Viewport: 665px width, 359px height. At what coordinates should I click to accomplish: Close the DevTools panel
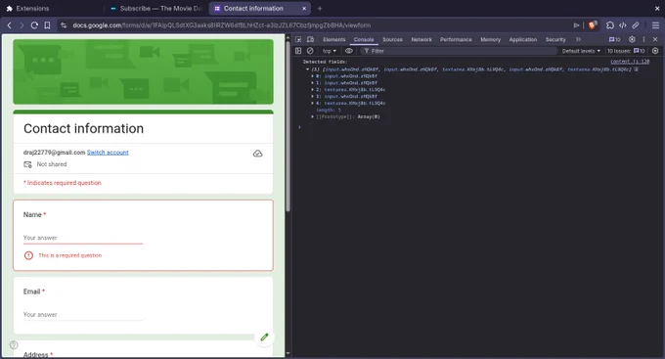coord(655,39)
